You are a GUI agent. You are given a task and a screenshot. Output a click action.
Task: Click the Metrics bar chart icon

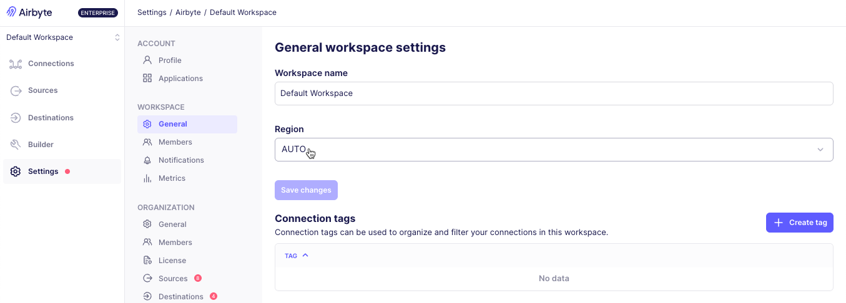pyautogui.click(x=147, y=178)
